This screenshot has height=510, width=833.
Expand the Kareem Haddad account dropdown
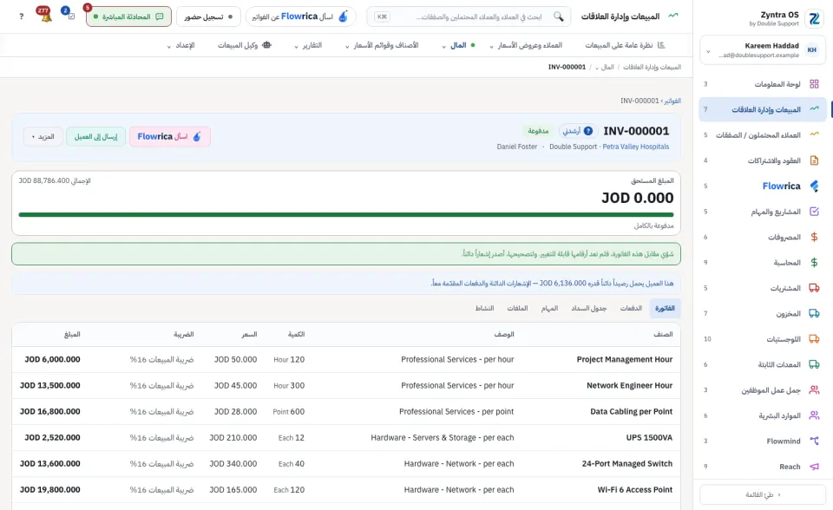[708, 51]
